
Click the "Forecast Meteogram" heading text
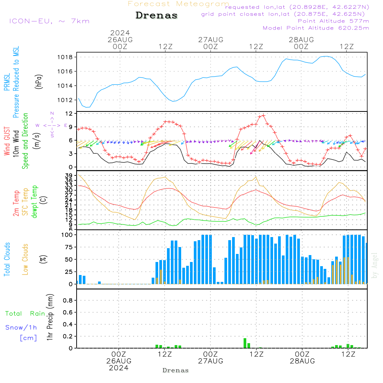178,4
